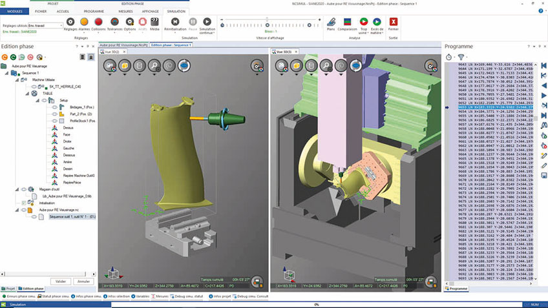Toggle visibility eye of Bridages_1 item
Image resolution: width=548 pixels, height=308 pixels.
click(x=54, y=107)
